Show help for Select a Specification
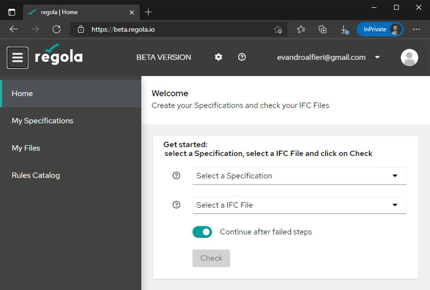 point(176,176)
